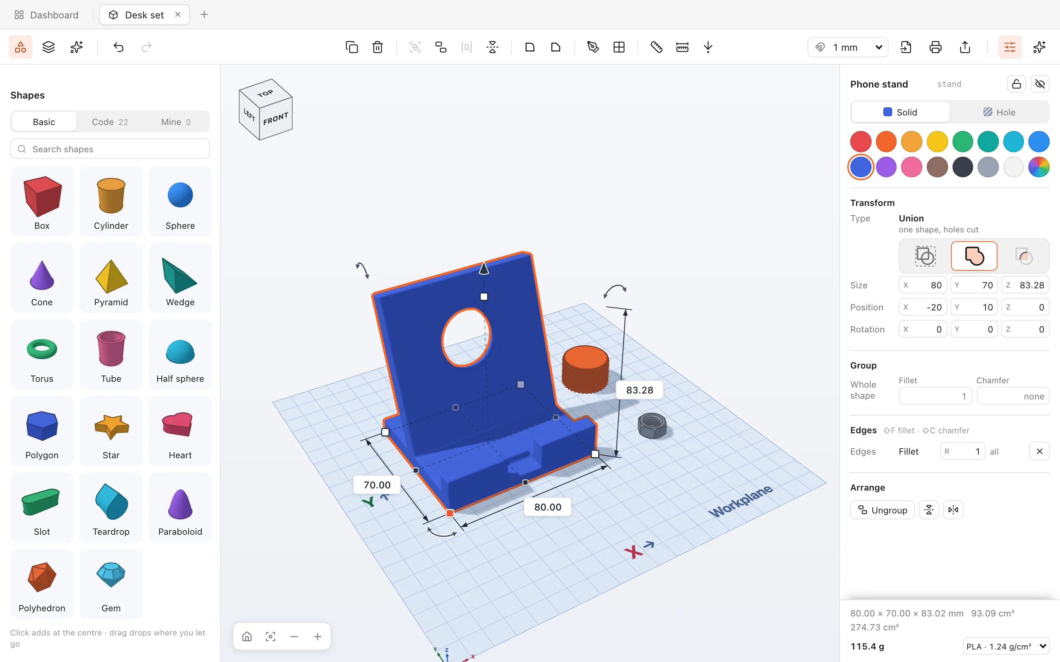1060x662 pixels.
Task: Select the toolbar chamfer corner tool
Action: click(x=555, y=47)
